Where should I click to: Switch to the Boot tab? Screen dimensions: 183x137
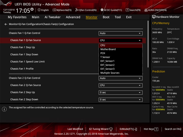(106, 17)
